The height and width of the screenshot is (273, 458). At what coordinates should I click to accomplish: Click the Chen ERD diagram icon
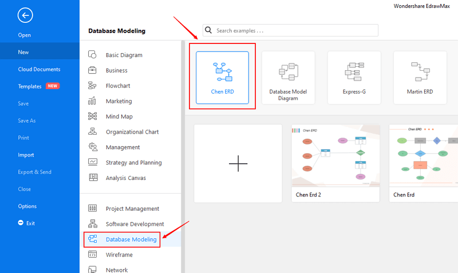(223, 71)
